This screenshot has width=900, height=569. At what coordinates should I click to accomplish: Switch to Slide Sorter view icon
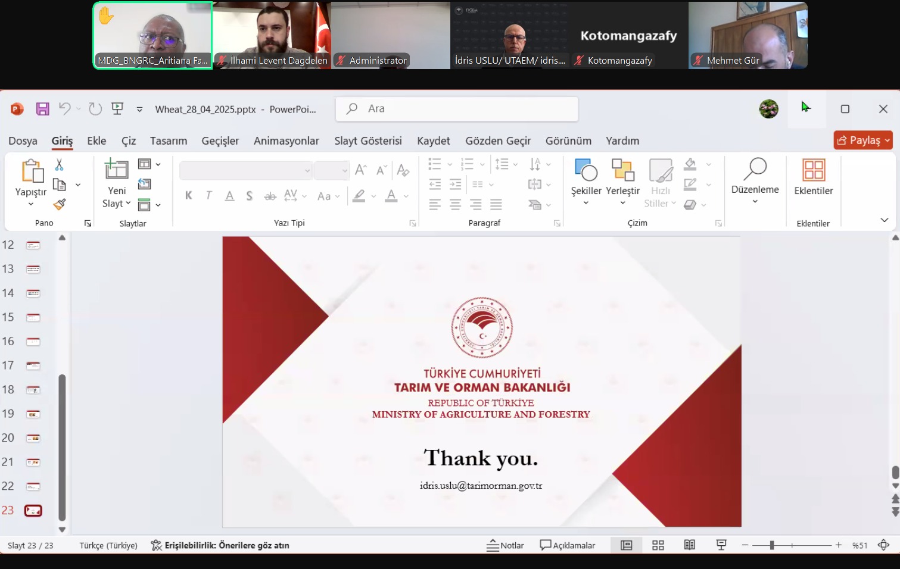pyautogui.click(x=658, y=545)
